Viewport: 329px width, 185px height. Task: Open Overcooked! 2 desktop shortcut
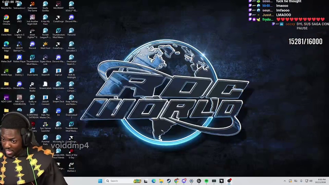(71, 113)
